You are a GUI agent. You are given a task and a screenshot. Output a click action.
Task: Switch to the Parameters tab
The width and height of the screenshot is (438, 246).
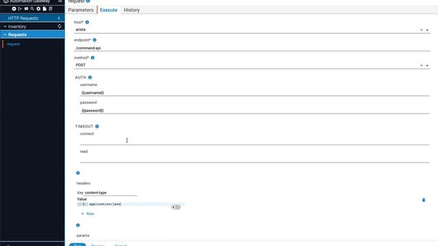tap(81, 10)
